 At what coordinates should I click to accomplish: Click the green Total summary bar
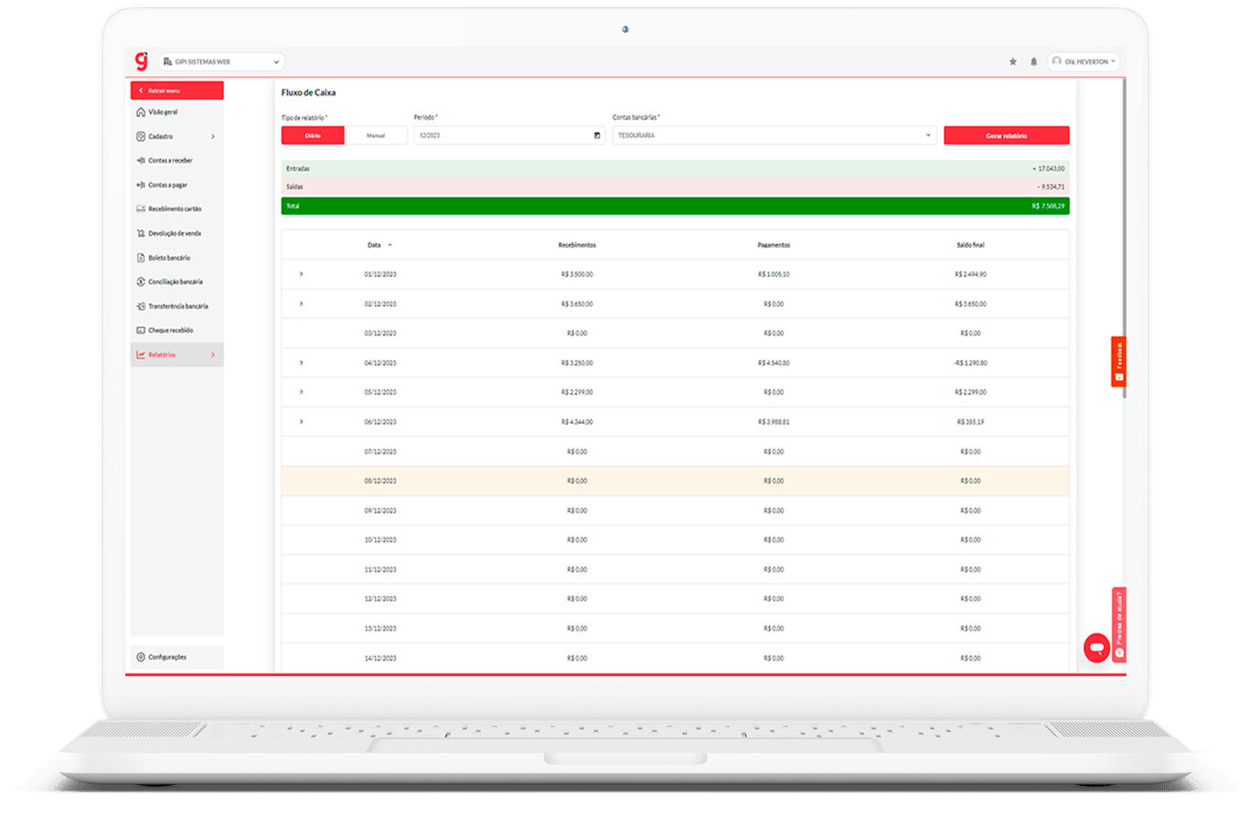pyautogui.click(x=675, y=207)
